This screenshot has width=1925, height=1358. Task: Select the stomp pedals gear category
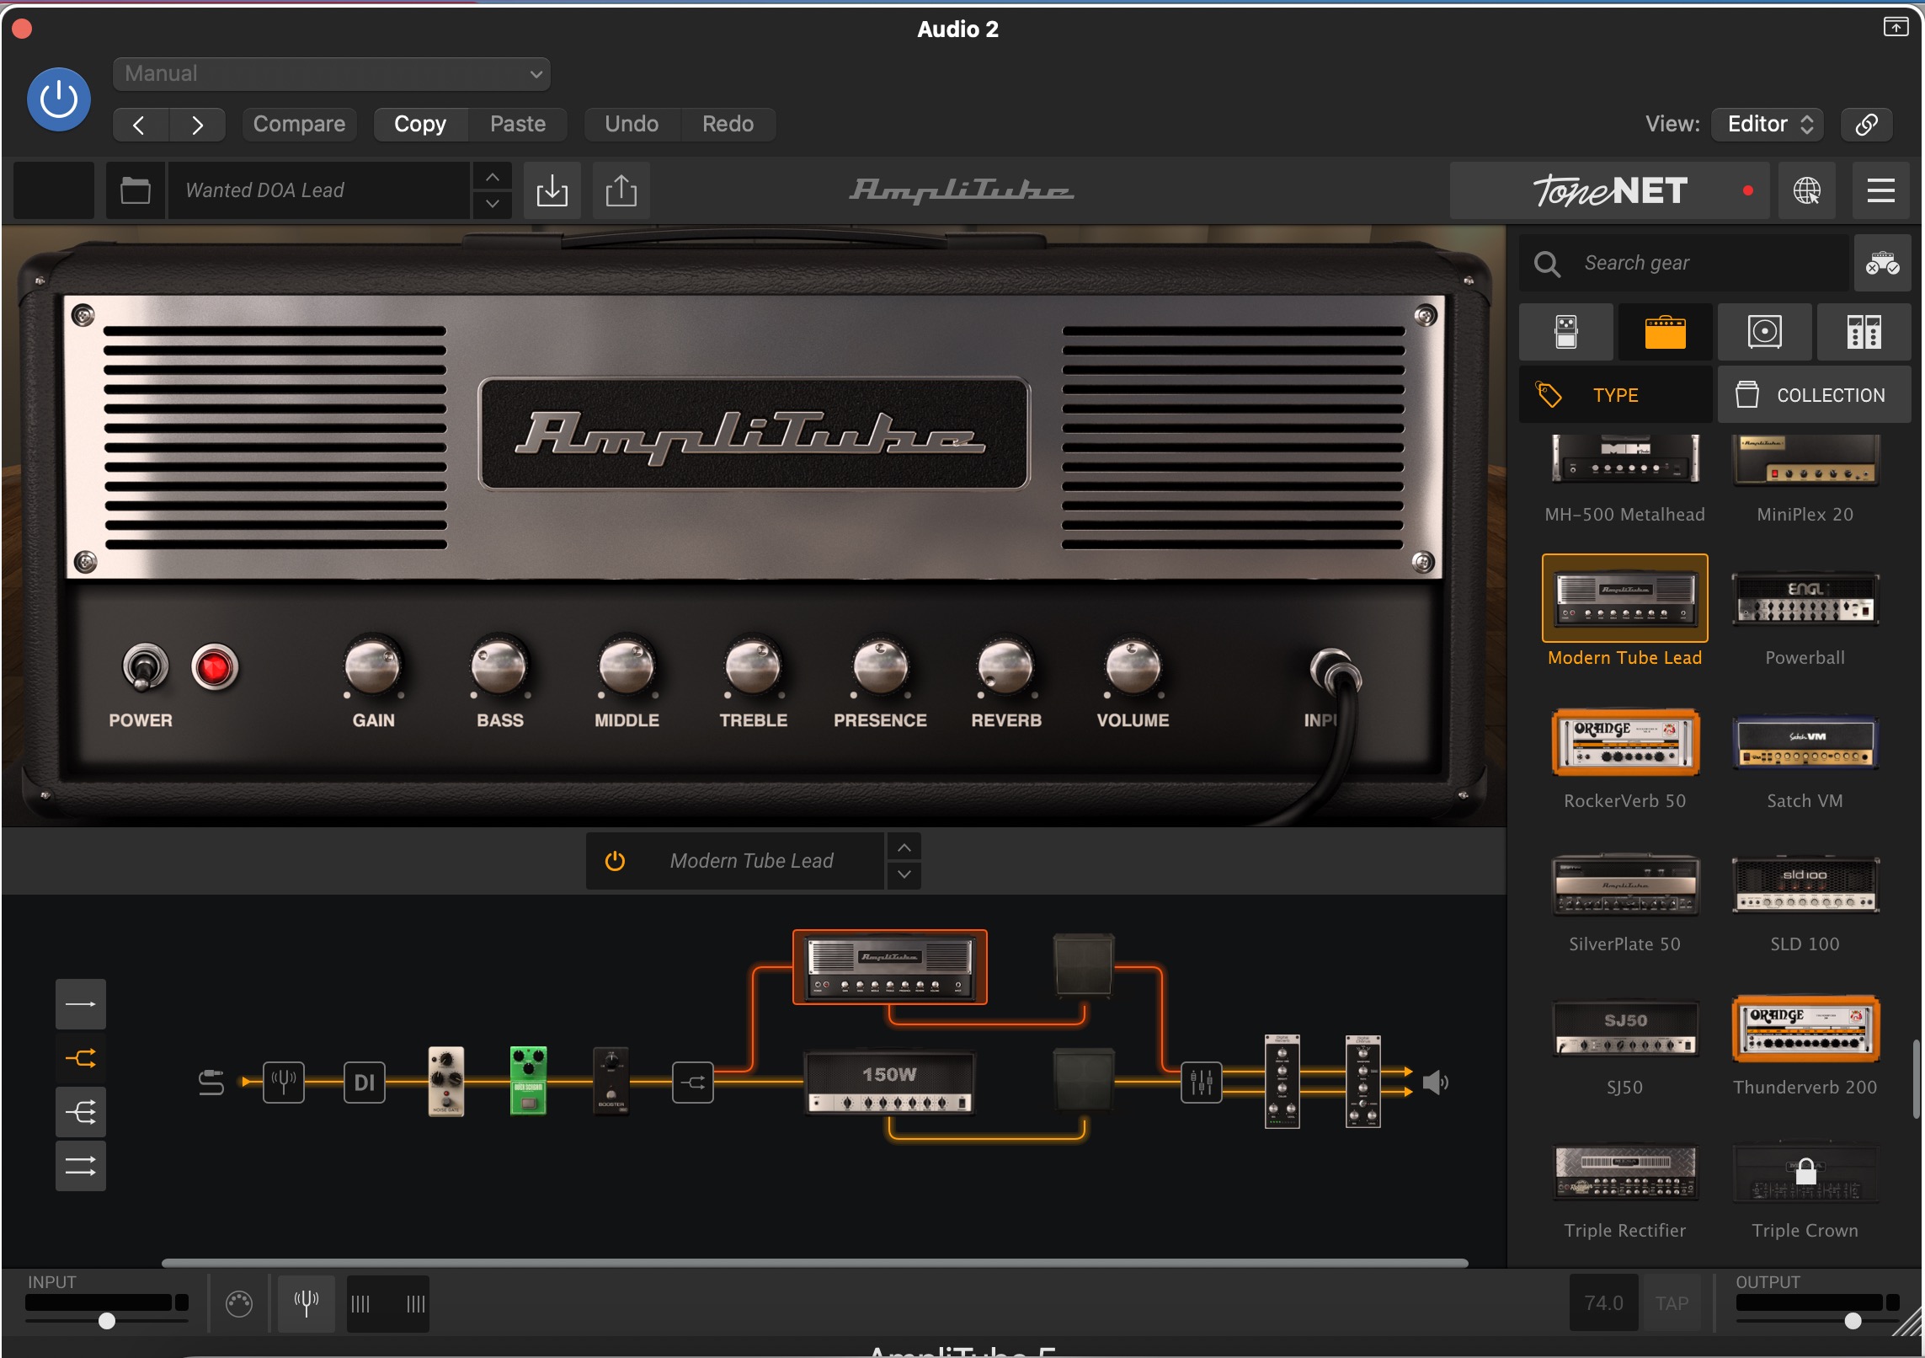(x=1566, y=332)
